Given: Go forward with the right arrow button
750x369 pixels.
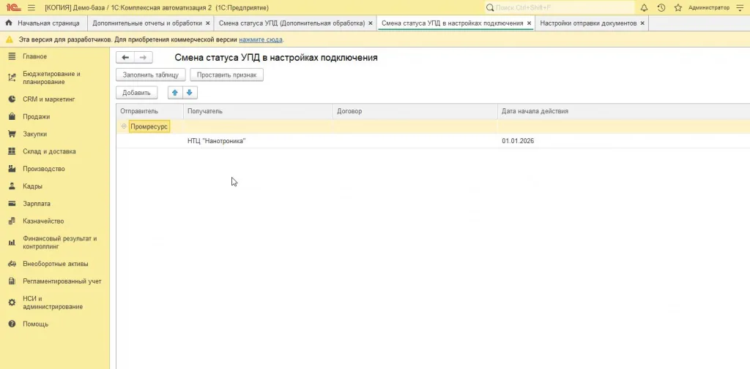Looking at the screenshot, I should (143, 57).
